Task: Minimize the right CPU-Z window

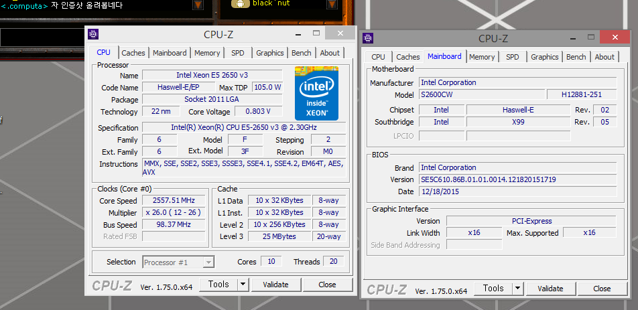Action: tap(573, 37)
